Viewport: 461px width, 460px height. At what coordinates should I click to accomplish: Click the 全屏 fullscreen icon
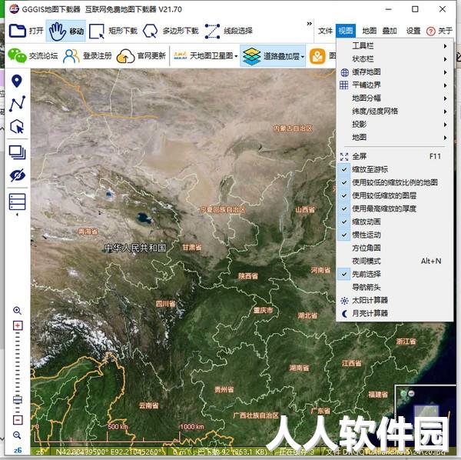[x=344, y=157]
